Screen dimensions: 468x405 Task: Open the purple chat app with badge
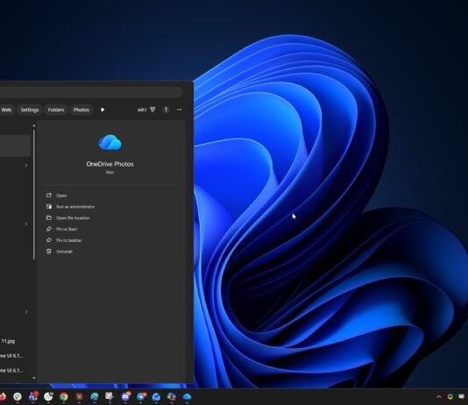point(125,396)
